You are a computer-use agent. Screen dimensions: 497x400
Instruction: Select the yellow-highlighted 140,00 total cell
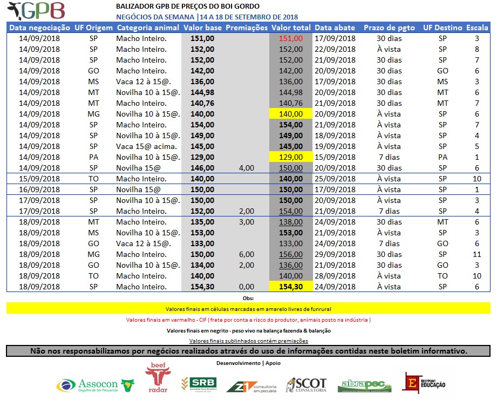click(291, 114)
